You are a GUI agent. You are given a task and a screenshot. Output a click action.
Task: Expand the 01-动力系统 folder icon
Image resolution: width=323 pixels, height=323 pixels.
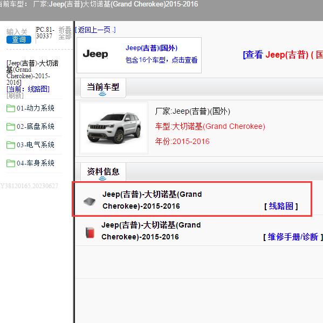pos(10,108)
